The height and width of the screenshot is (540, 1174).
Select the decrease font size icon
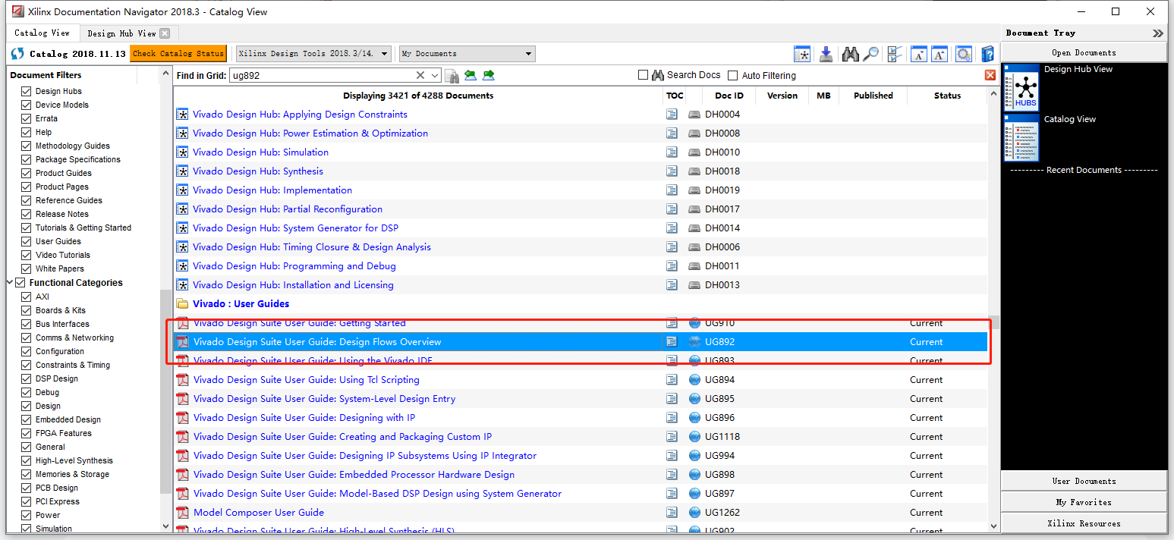click(x=918, y=53)
